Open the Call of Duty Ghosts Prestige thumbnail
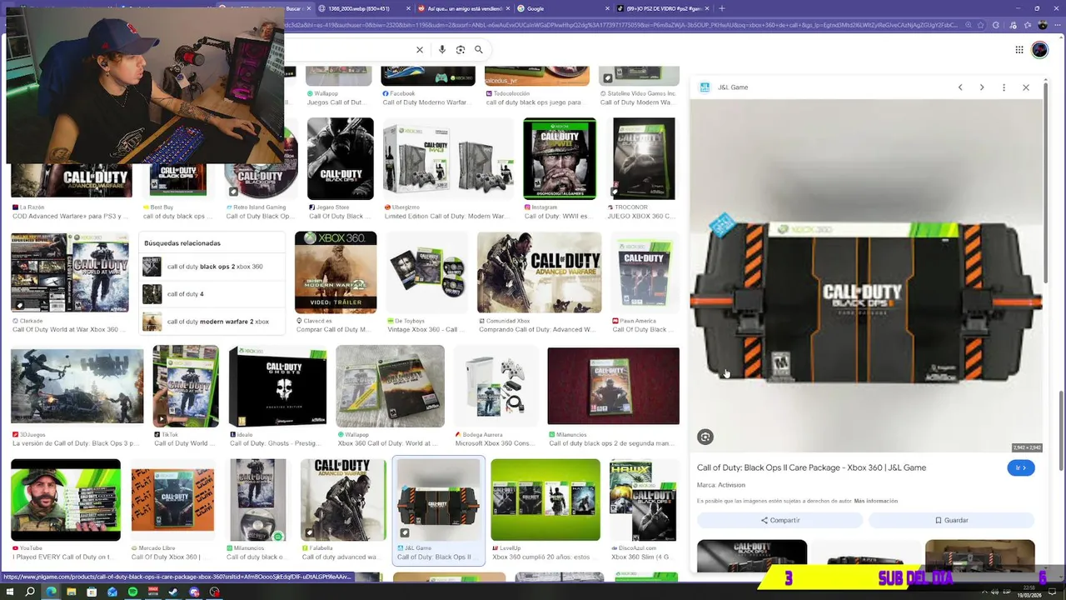Screen dimensions: 1066x600 pos(278,387)
